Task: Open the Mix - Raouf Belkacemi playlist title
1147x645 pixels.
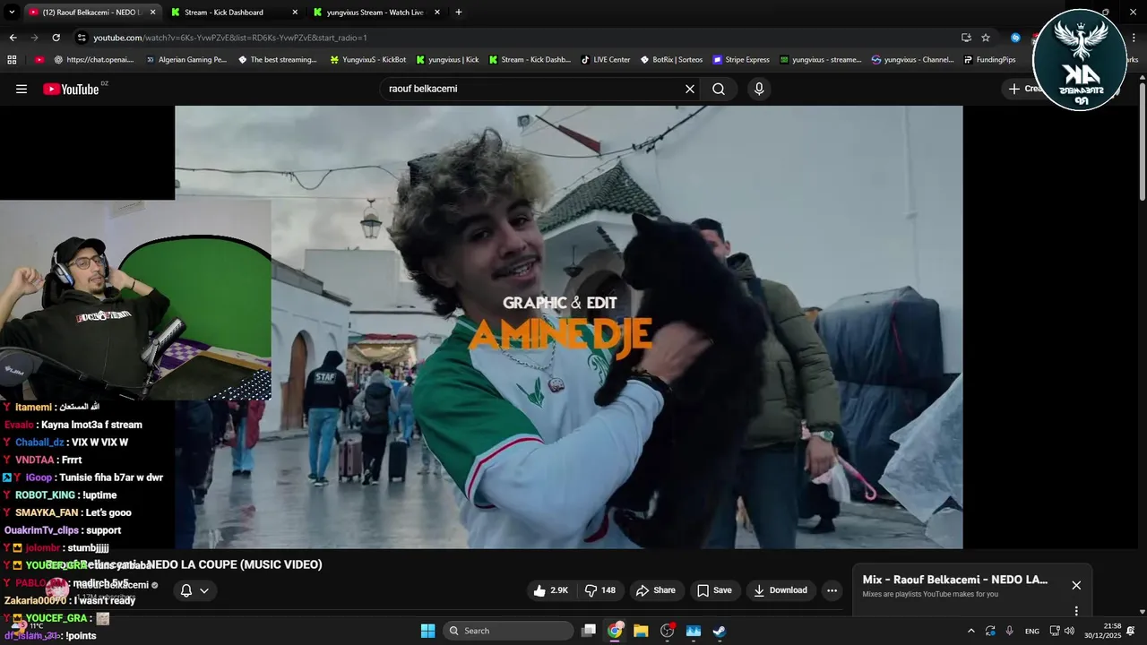Action: pos(955,580)
